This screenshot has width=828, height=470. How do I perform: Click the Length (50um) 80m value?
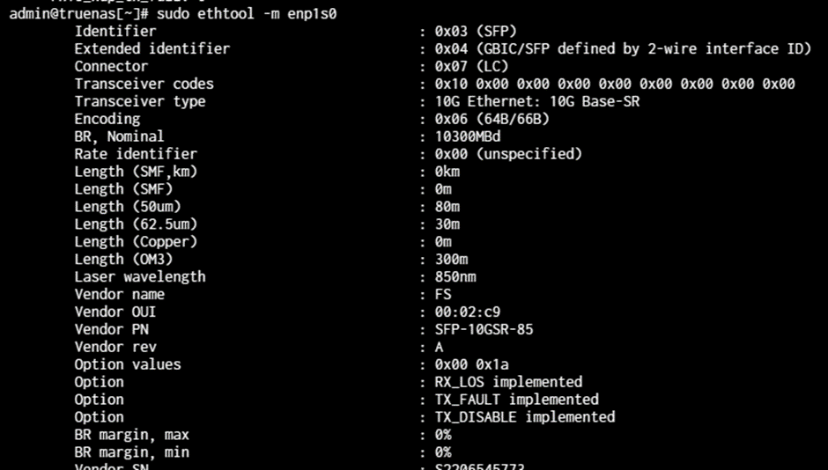click(x=447, y=207)
